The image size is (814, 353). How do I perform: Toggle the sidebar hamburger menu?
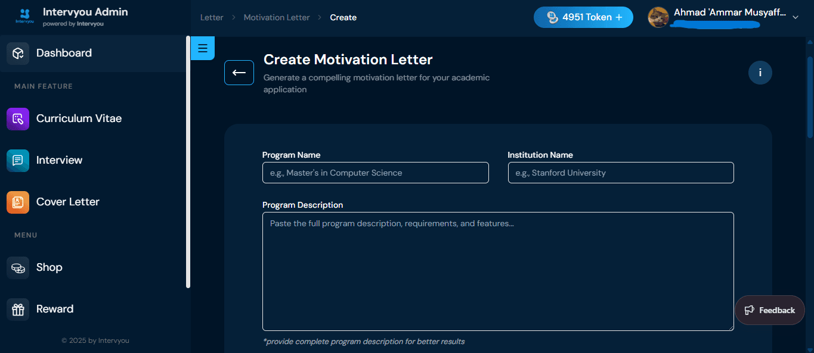pyautogui.click(x=202, y=48)
